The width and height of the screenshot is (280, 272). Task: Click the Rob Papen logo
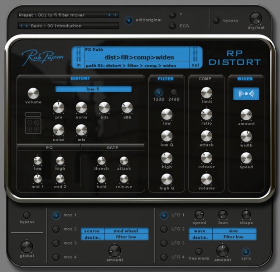(x=42, y=57)
